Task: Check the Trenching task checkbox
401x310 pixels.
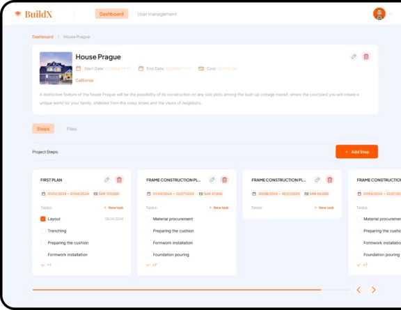Action: pyautogui.click(x=43, y=231)
